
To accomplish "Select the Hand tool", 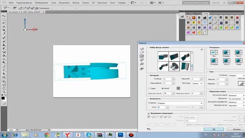I will [4, 89].
